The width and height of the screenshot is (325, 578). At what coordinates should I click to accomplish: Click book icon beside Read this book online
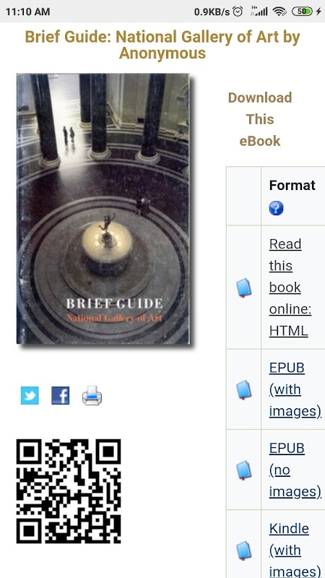pyautogui.click(x=243, y=288)
